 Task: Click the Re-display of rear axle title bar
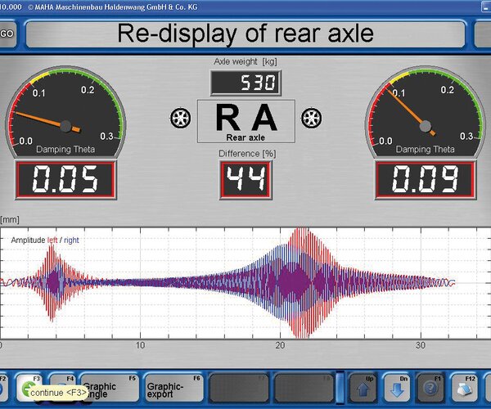click(x=245, y=34)
